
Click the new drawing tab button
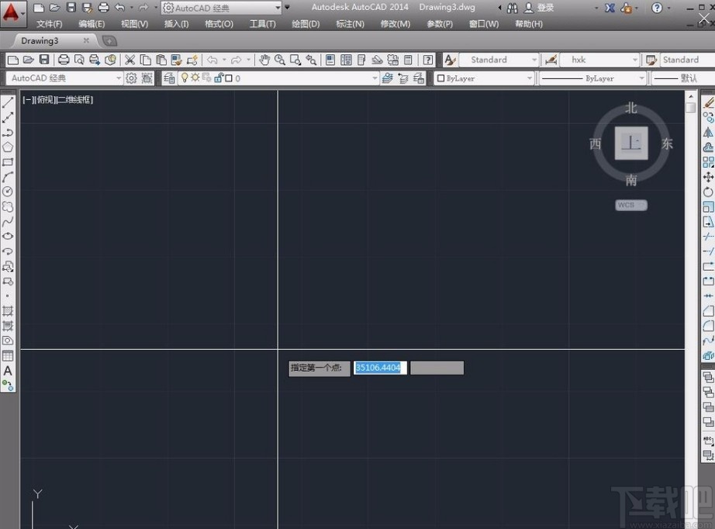point(109,41)
